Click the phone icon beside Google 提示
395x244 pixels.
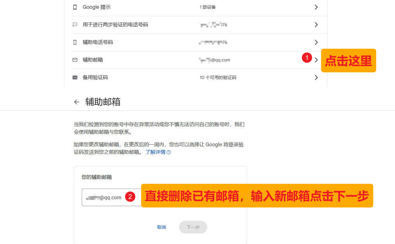tap(75, 7)
